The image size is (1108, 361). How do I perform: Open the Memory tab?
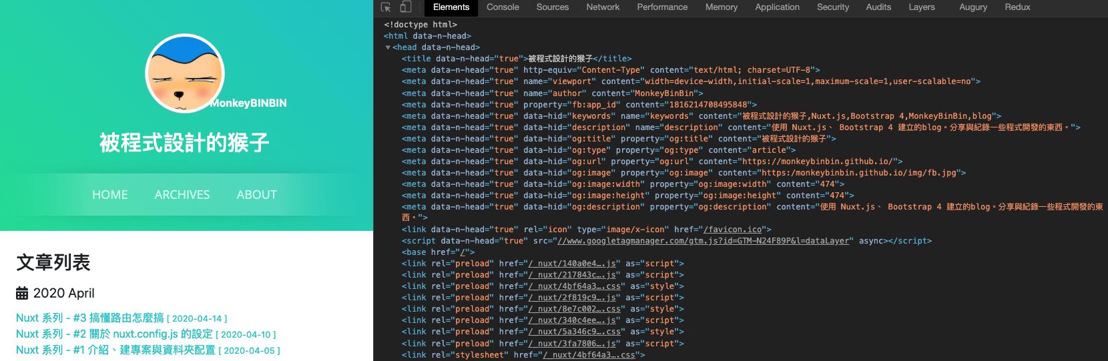tap(722, 7)
